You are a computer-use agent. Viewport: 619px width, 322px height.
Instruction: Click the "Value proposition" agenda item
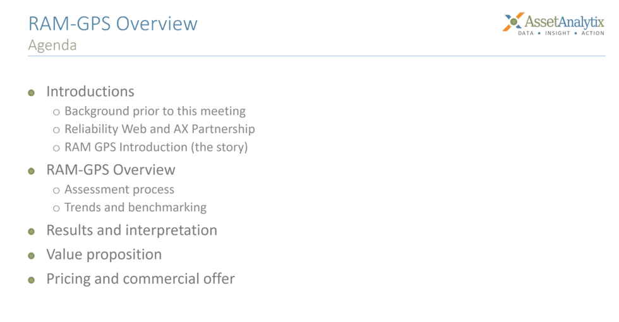tap(104, 254)
